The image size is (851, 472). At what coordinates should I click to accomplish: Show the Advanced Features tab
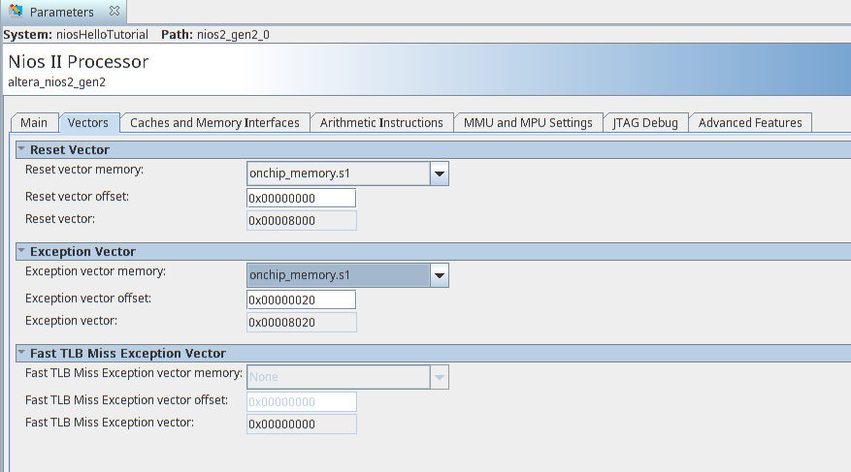click(x=750, y=123)
